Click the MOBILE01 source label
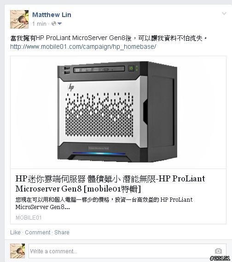The width and height of the screenshot is (232, 262). click(x=29, y=217)
